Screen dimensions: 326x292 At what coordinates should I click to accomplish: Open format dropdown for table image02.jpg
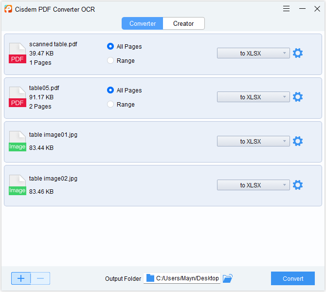(253, 185)
